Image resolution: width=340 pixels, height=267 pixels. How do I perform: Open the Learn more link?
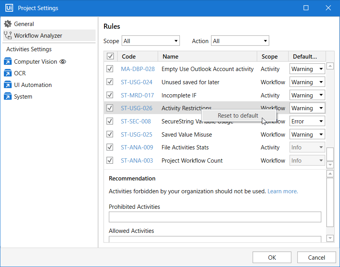point(282,191)
